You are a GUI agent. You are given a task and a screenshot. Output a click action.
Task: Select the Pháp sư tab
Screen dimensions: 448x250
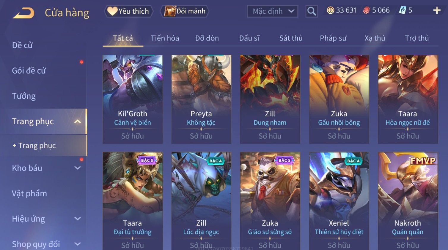point(333,38)
